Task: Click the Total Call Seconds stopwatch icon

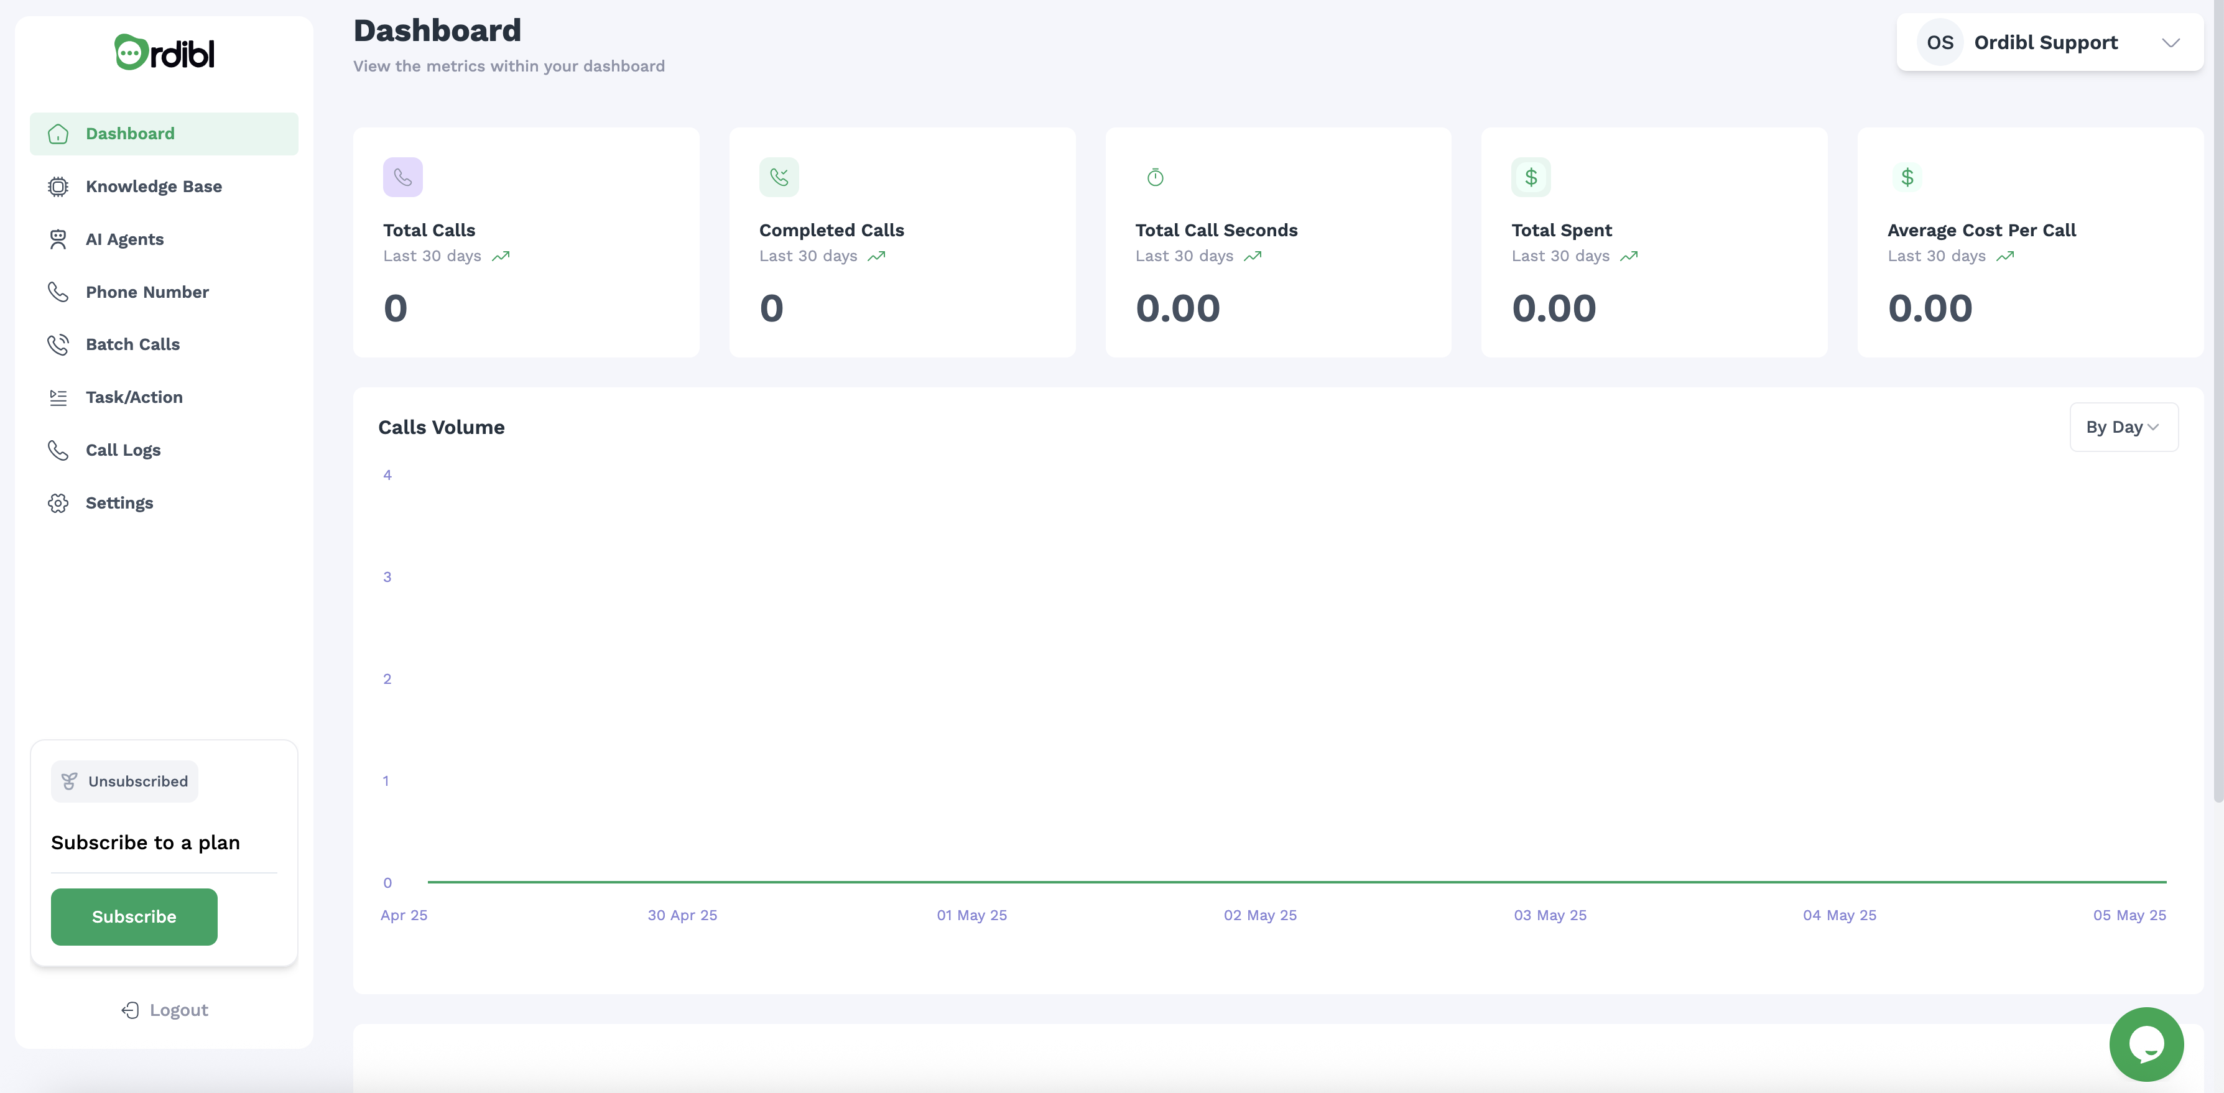Action: [x=1154, y=177]
